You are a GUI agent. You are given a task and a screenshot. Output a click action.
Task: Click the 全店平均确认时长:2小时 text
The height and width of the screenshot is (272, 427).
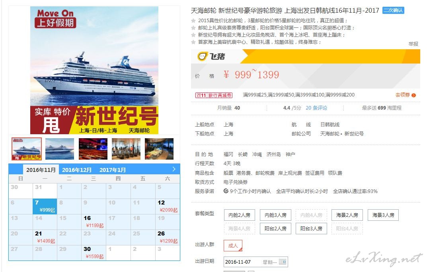302,191
